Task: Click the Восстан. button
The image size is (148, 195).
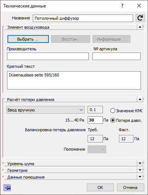Action: pos(70,39)
